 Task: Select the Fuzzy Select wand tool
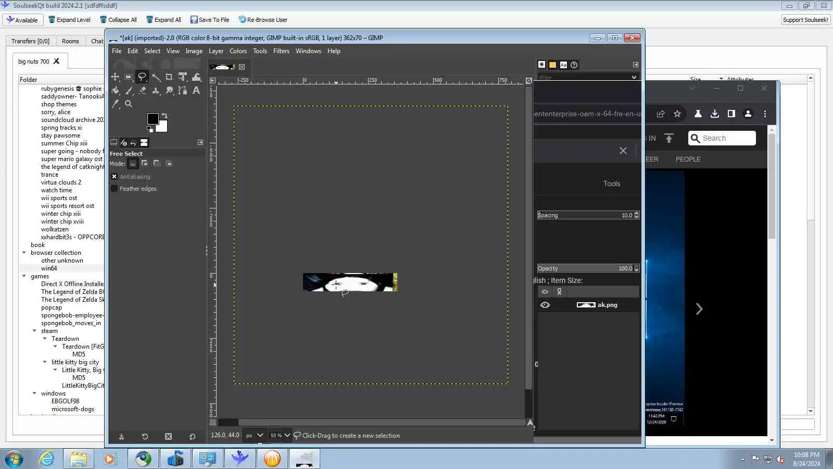click(x=156, y=77)
